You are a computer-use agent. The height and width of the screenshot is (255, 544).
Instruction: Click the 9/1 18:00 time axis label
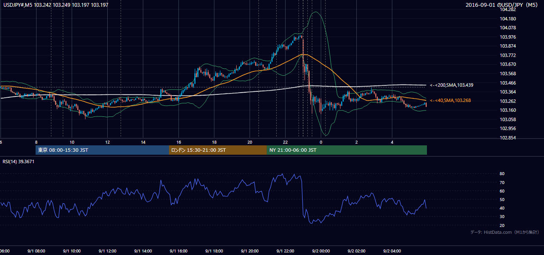point(214,251)
